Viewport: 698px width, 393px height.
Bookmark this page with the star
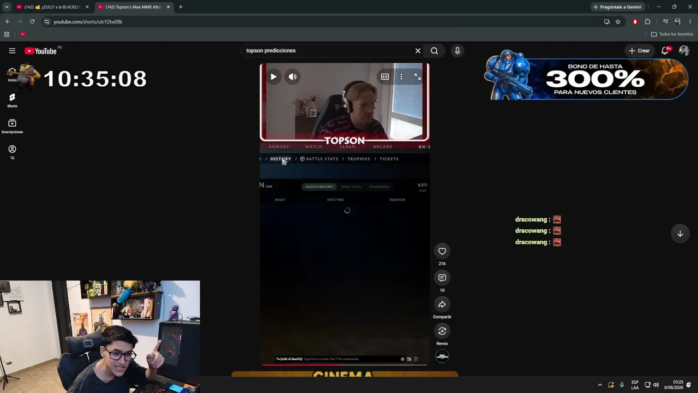618,22
